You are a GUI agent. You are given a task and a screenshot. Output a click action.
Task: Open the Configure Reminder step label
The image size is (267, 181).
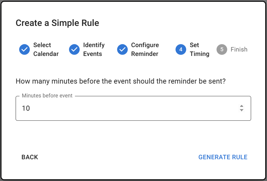click(x=145, y=49)
